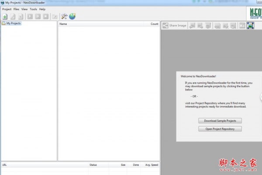Click the NeoDownloader title bar app icon
The height and width of the screenshot is (175, 262).
tap(3, 3)
